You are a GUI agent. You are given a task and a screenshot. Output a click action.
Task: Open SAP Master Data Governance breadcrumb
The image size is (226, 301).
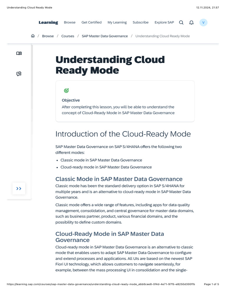point(105,36)
